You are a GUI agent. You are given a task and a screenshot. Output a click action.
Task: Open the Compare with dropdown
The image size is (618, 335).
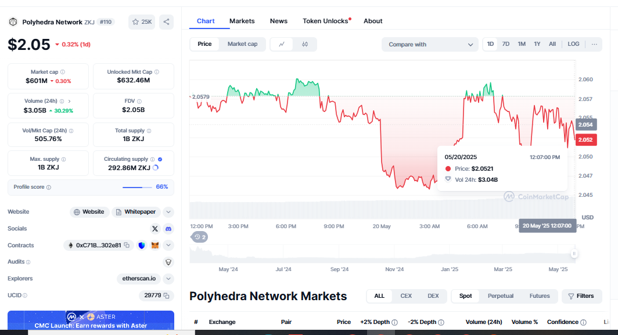(x=430, y=45)
